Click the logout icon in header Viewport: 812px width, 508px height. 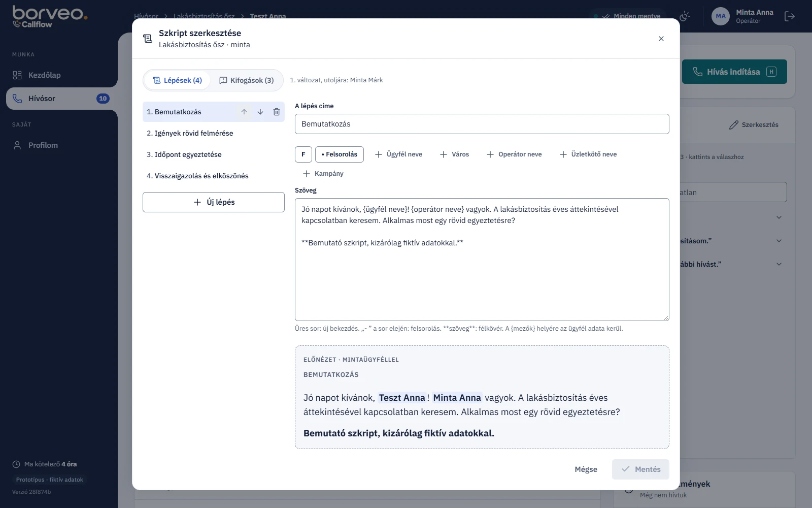(790, 16)
